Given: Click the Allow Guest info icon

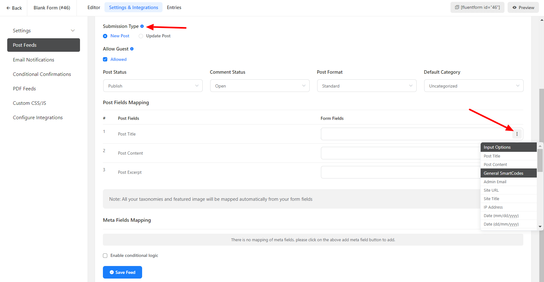Looking at the screenshot, I should [132, 49].
